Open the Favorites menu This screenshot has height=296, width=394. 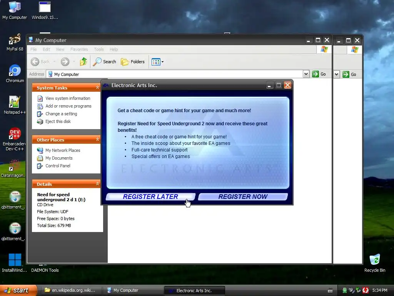[x=79, y=49]
